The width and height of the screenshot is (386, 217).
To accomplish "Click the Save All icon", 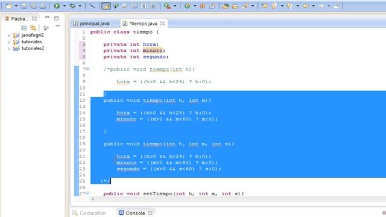I will pyautogui.click(x=33, y=6).
